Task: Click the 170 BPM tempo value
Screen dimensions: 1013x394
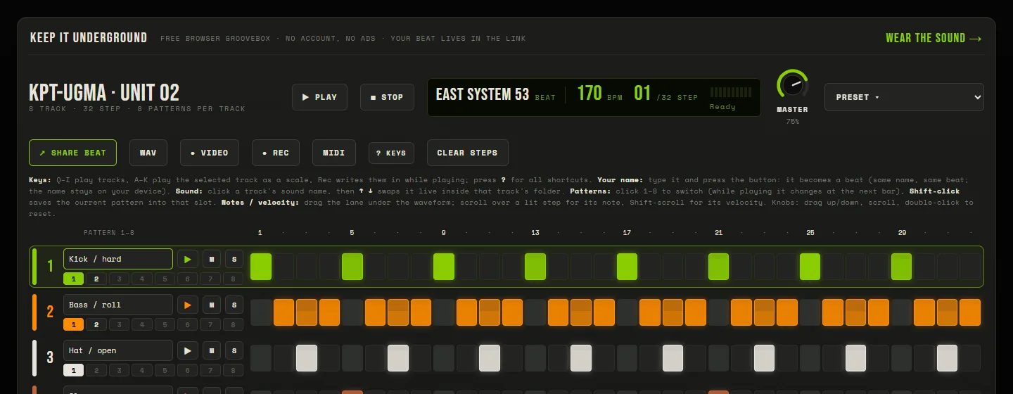Action: click(590, 93)
